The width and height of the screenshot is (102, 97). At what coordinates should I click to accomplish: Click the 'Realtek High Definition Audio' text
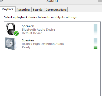[x=43, y=44]
